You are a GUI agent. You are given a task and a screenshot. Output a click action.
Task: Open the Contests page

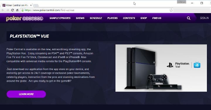(129, 18)
